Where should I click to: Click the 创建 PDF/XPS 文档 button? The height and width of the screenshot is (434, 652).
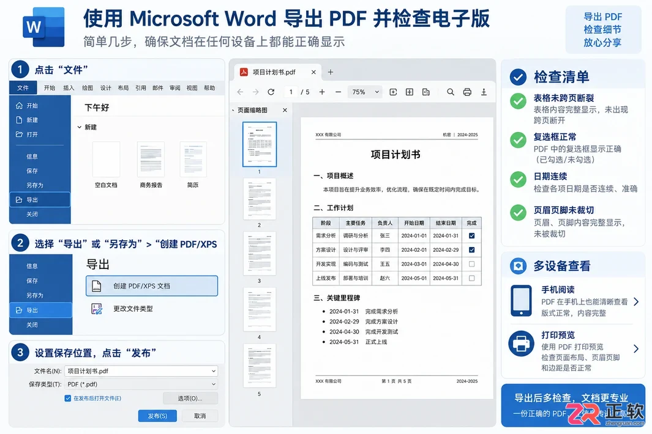point(152,285)
